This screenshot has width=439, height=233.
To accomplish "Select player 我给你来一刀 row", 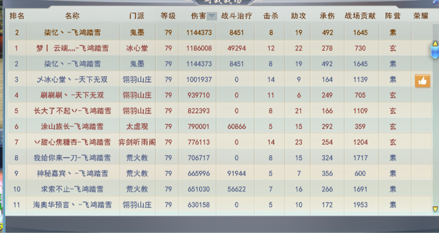I will point(221,158).
